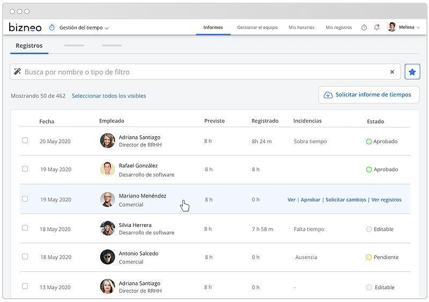
Task: Click Antonio Salcedo's avatar photo
Action: click(x=108, y=257)
